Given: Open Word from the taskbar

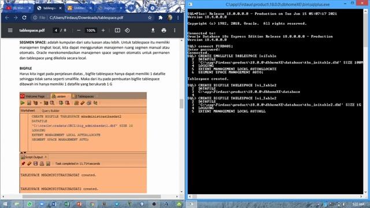Looking at the screenshot, I should (54, 204).
